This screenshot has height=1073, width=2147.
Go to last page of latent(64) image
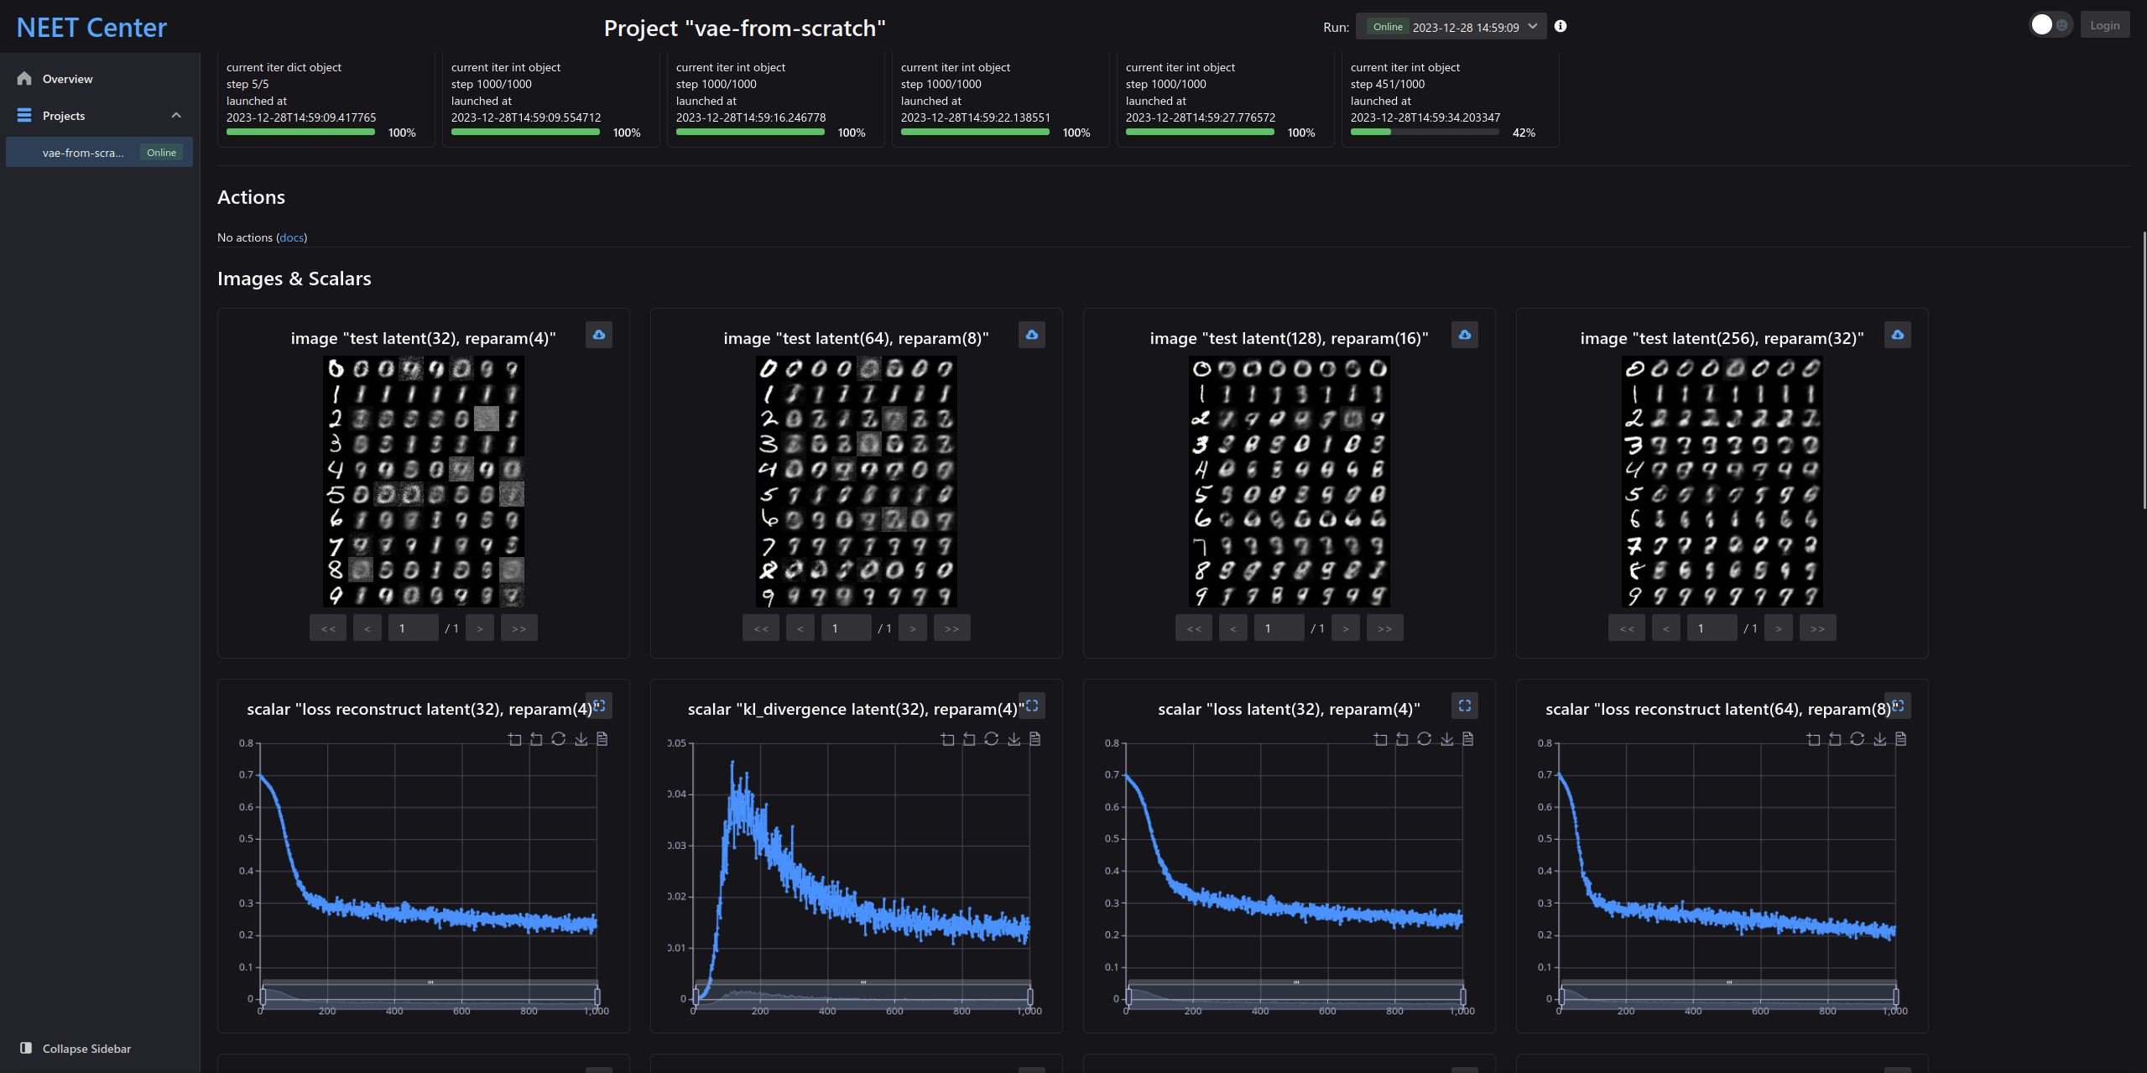[x=952, y=628]
